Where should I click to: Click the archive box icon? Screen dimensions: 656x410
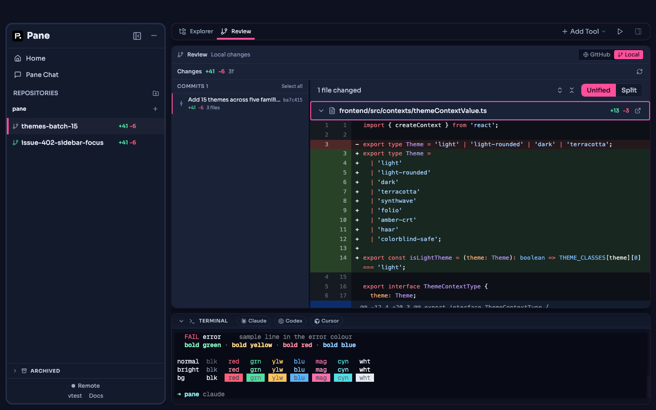[x=24, y=371]
